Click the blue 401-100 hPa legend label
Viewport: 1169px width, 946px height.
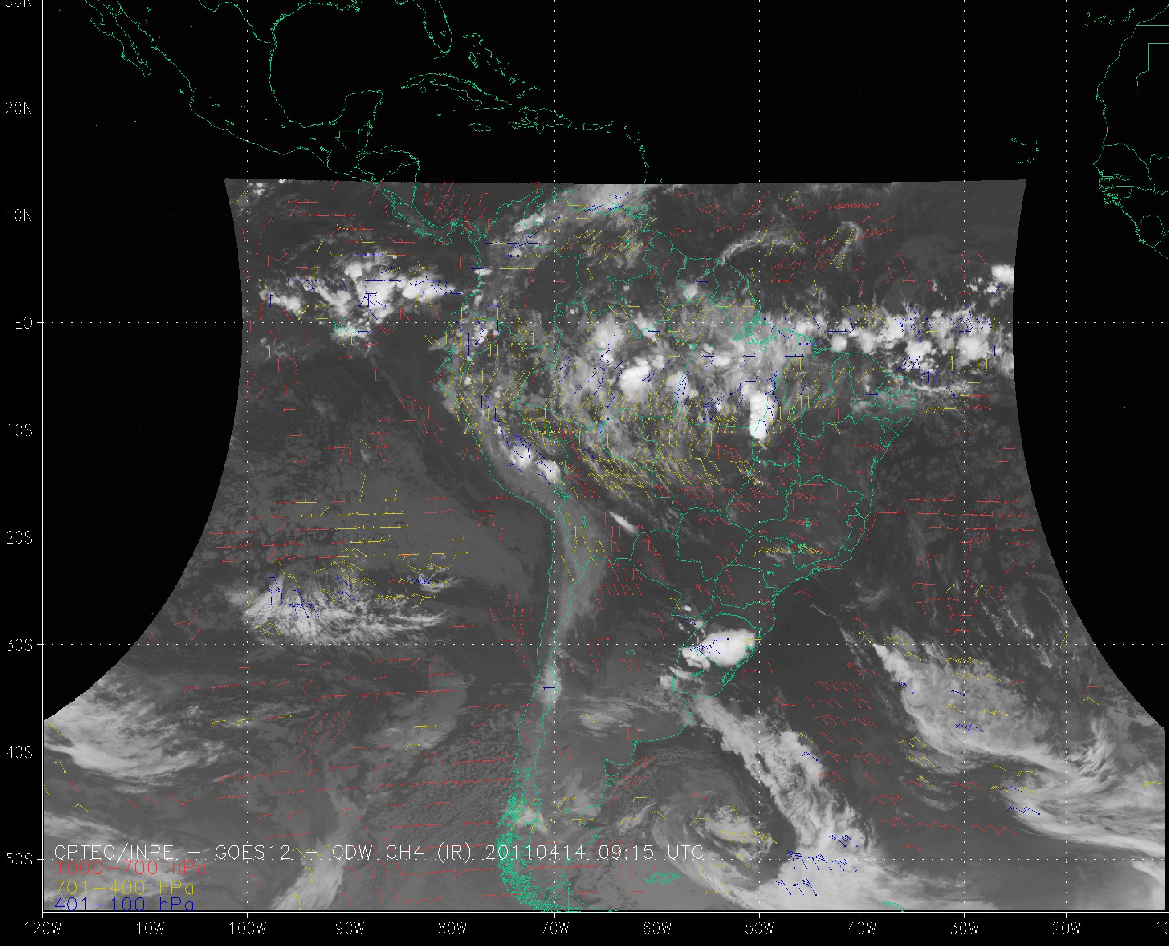pos(125,905)
